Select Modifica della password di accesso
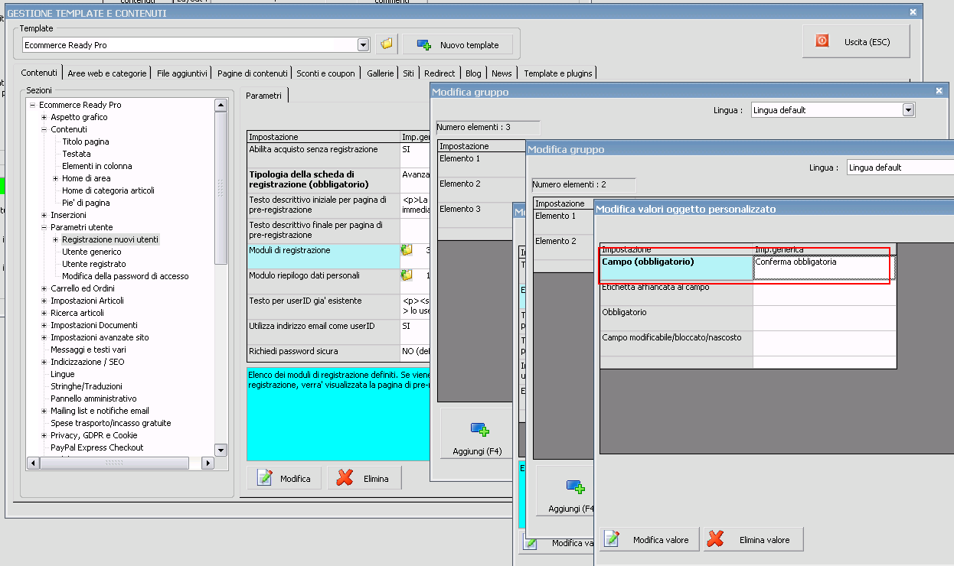 126,276
